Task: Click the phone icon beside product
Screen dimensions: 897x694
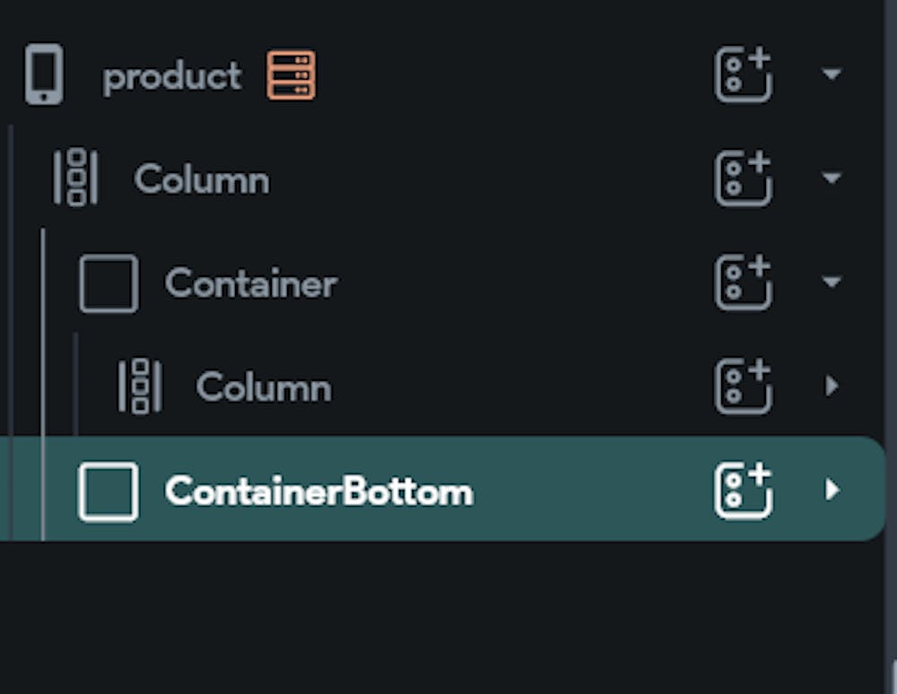Action: tap(43, 74)
